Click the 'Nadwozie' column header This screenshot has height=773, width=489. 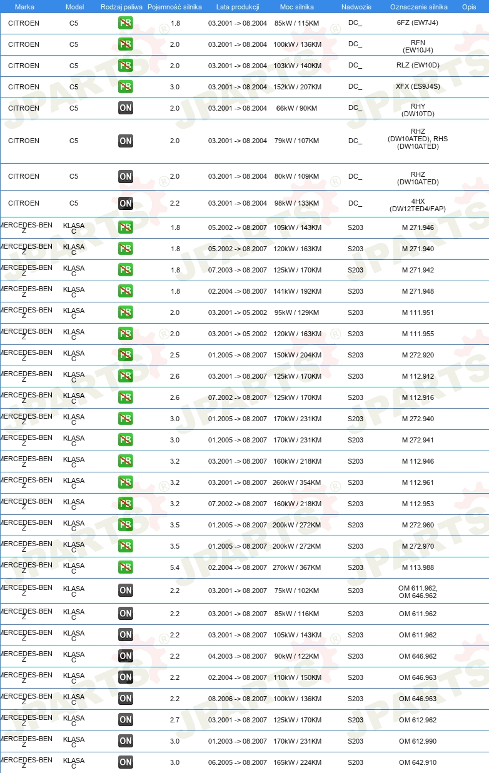pyautogui.click(x=356, y=7)
